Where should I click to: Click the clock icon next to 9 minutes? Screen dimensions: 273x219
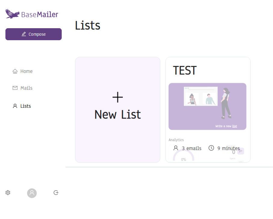tap(211, 148)
